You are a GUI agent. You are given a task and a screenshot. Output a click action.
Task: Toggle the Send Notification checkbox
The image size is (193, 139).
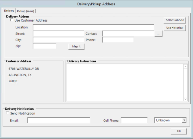tap(7, 113)
